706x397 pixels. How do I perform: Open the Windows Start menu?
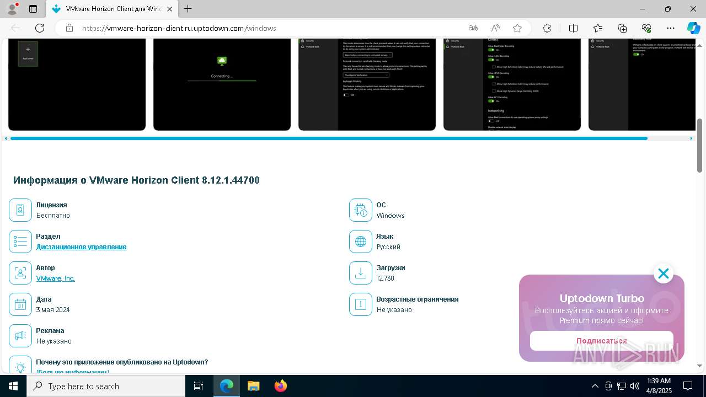(13, 386)
